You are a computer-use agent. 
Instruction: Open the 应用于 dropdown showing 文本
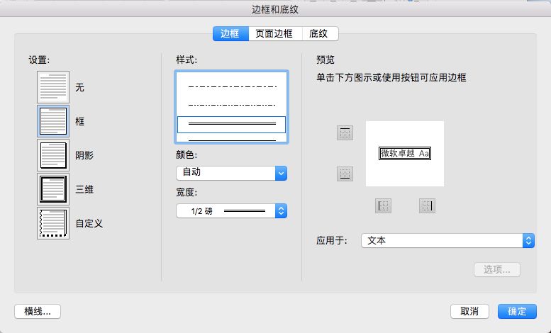(447, 241)
